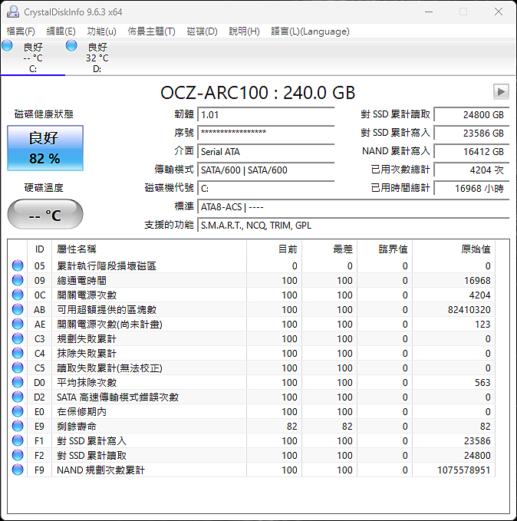Select the SATA 高速傳輸模式錯誤次數 attribute name
Screen dimensions: 517x521
click(117, 397)
